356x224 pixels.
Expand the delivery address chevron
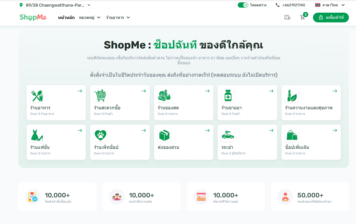point(89,5)
